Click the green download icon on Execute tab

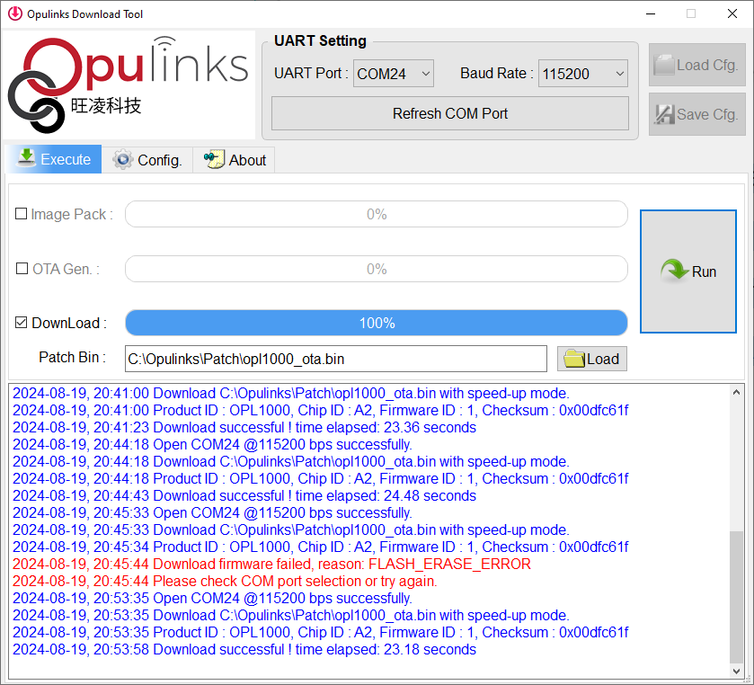click(27, 158)
